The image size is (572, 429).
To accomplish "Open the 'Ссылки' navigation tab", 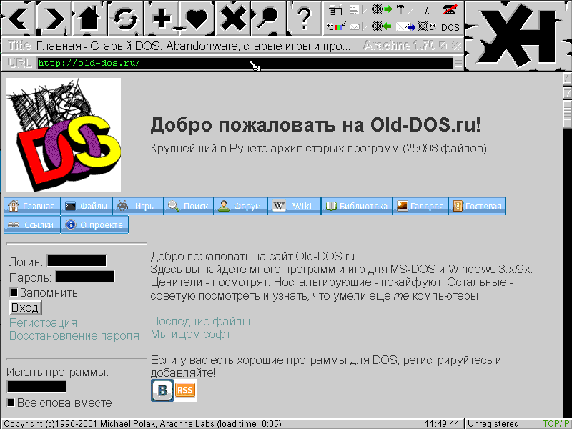I will pyautogui.click(x=32, y=225).
